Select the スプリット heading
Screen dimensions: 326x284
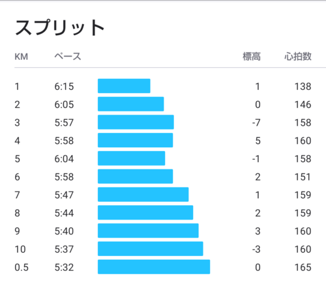60,27
